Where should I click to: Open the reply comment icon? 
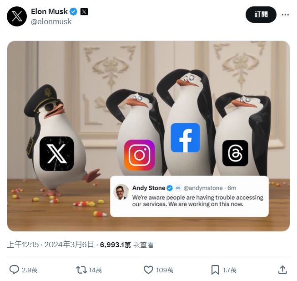click(14, 270)
